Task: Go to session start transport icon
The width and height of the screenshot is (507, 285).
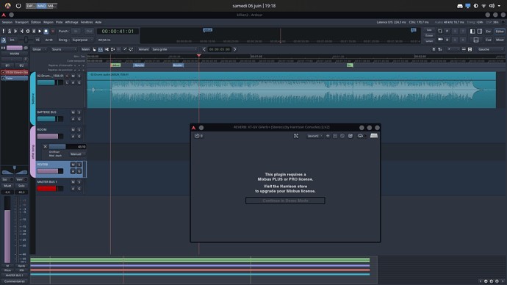Action: 15,32
